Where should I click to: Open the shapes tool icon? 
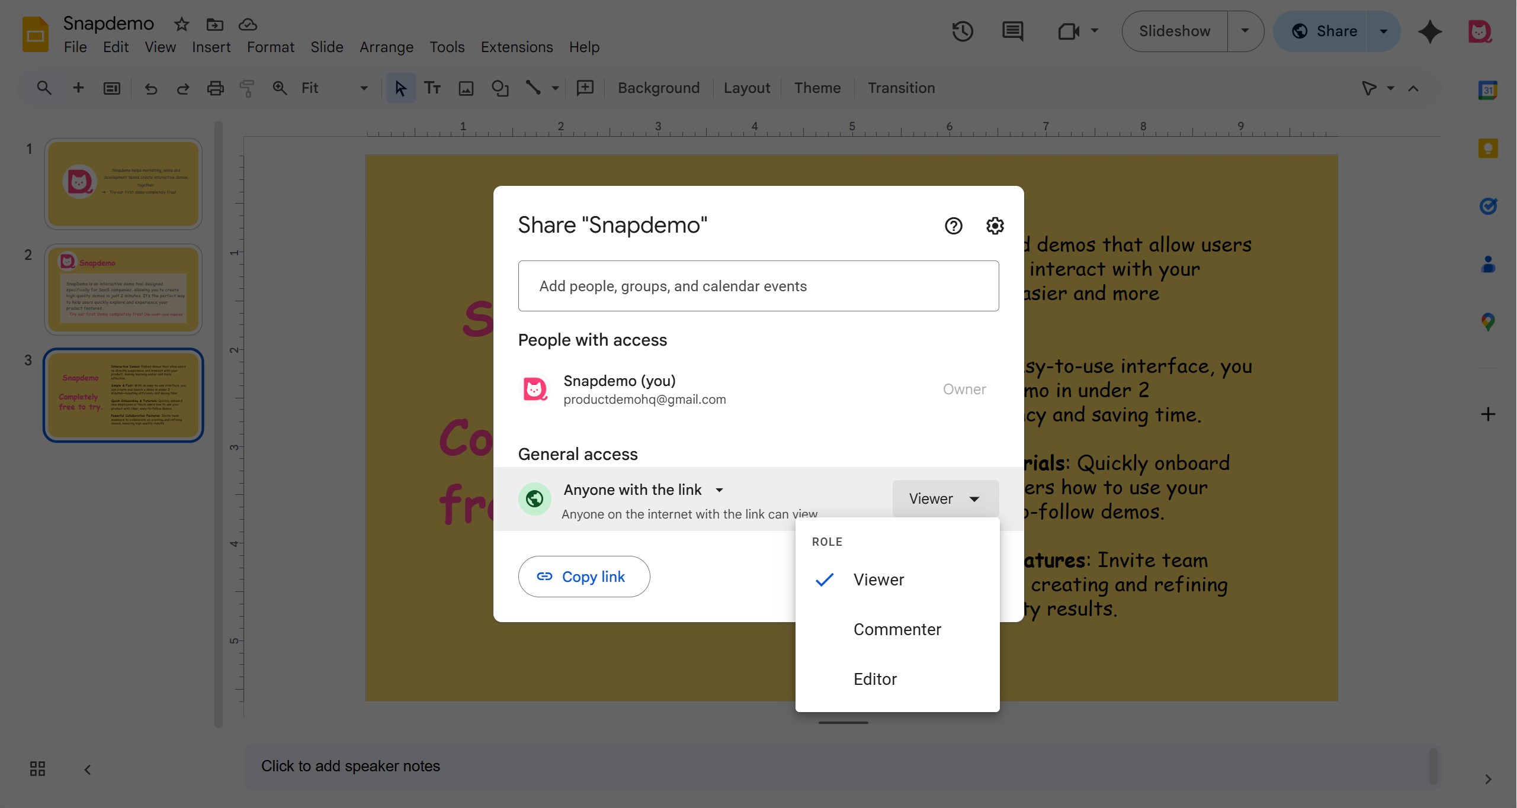pyautogui.click(x=500, y=88)
